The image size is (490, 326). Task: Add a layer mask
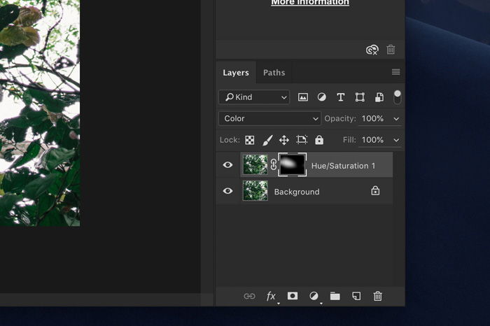[x=293, y=296]
